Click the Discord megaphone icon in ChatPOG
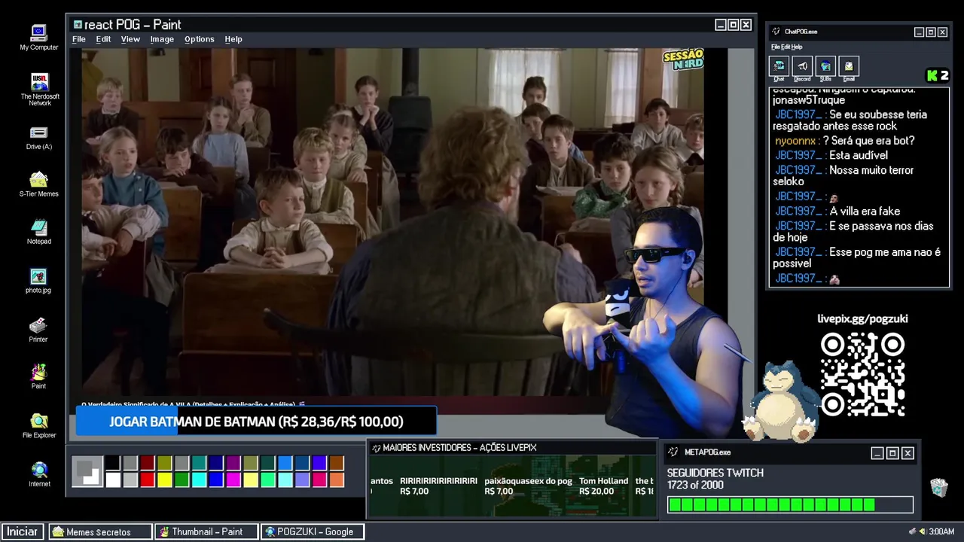964x542 pixels. pos(802,66)
